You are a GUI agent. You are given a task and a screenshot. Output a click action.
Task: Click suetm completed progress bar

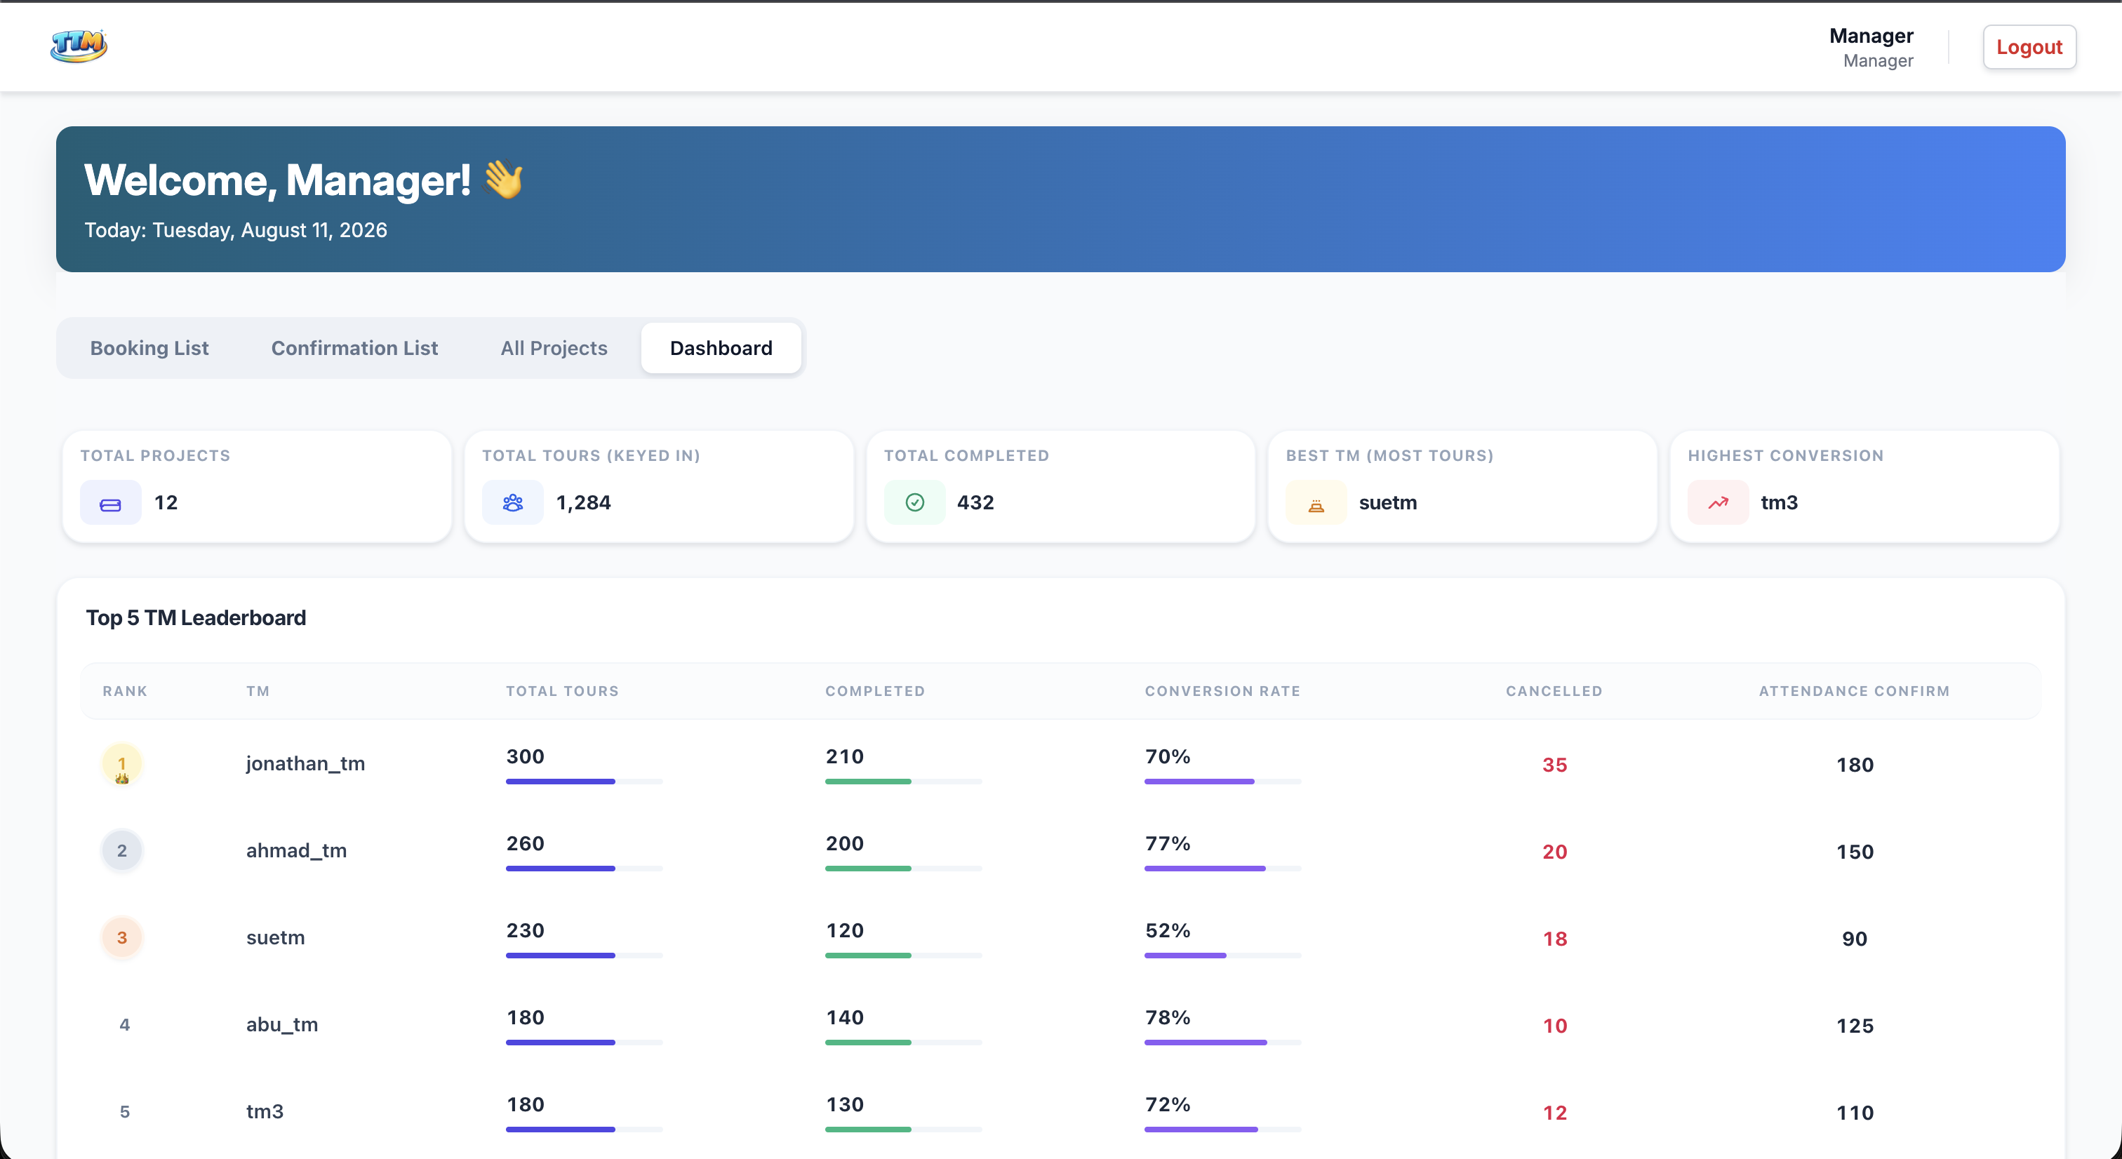[x=904, y=956]
